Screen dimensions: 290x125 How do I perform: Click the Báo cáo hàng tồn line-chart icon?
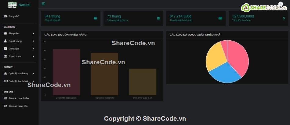(5, 106)
